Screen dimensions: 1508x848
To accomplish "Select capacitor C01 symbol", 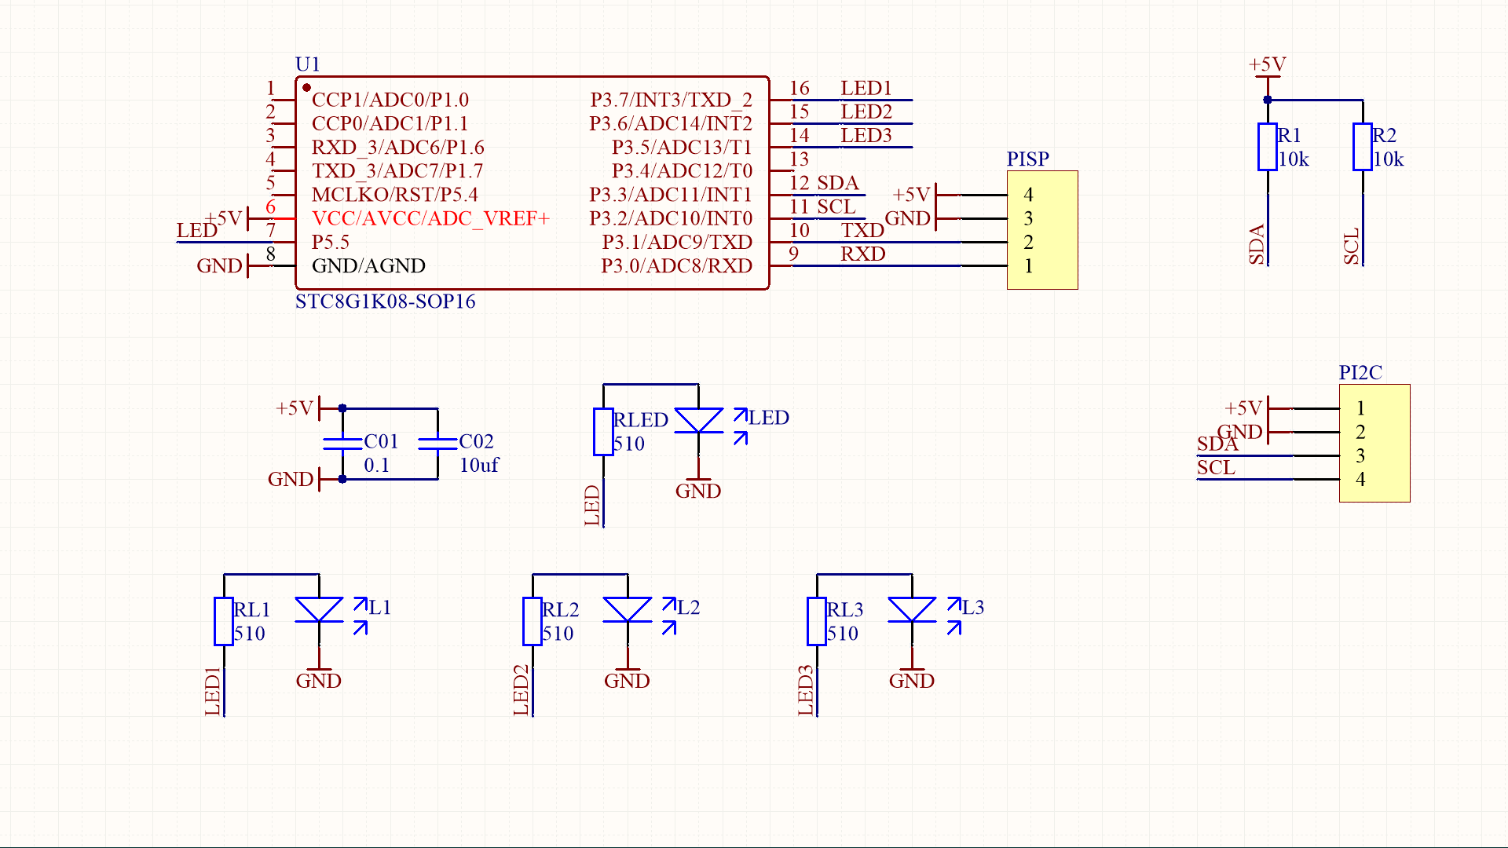I will [342, 444].
